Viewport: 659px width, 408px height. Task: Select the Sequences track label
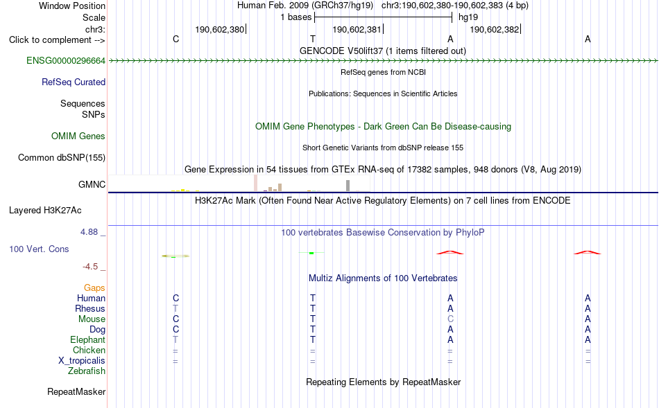[x=83, y=104]
